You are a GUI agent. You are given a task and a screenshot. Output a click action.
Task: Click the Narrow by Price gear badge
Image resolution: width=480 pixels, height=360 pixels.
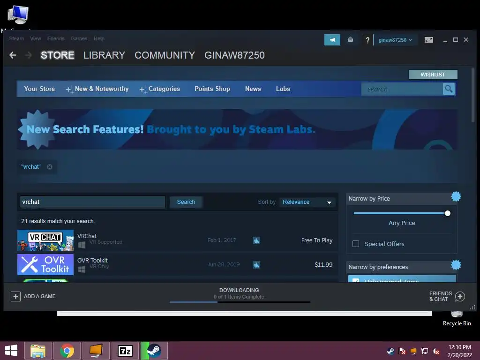456,196
